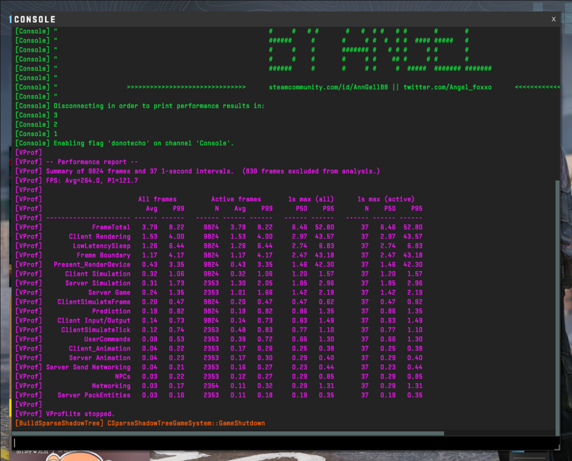Click the Client Input/Output row label
Image resolution: width=572 pixels, height=461 pixels.
point(94,321)
